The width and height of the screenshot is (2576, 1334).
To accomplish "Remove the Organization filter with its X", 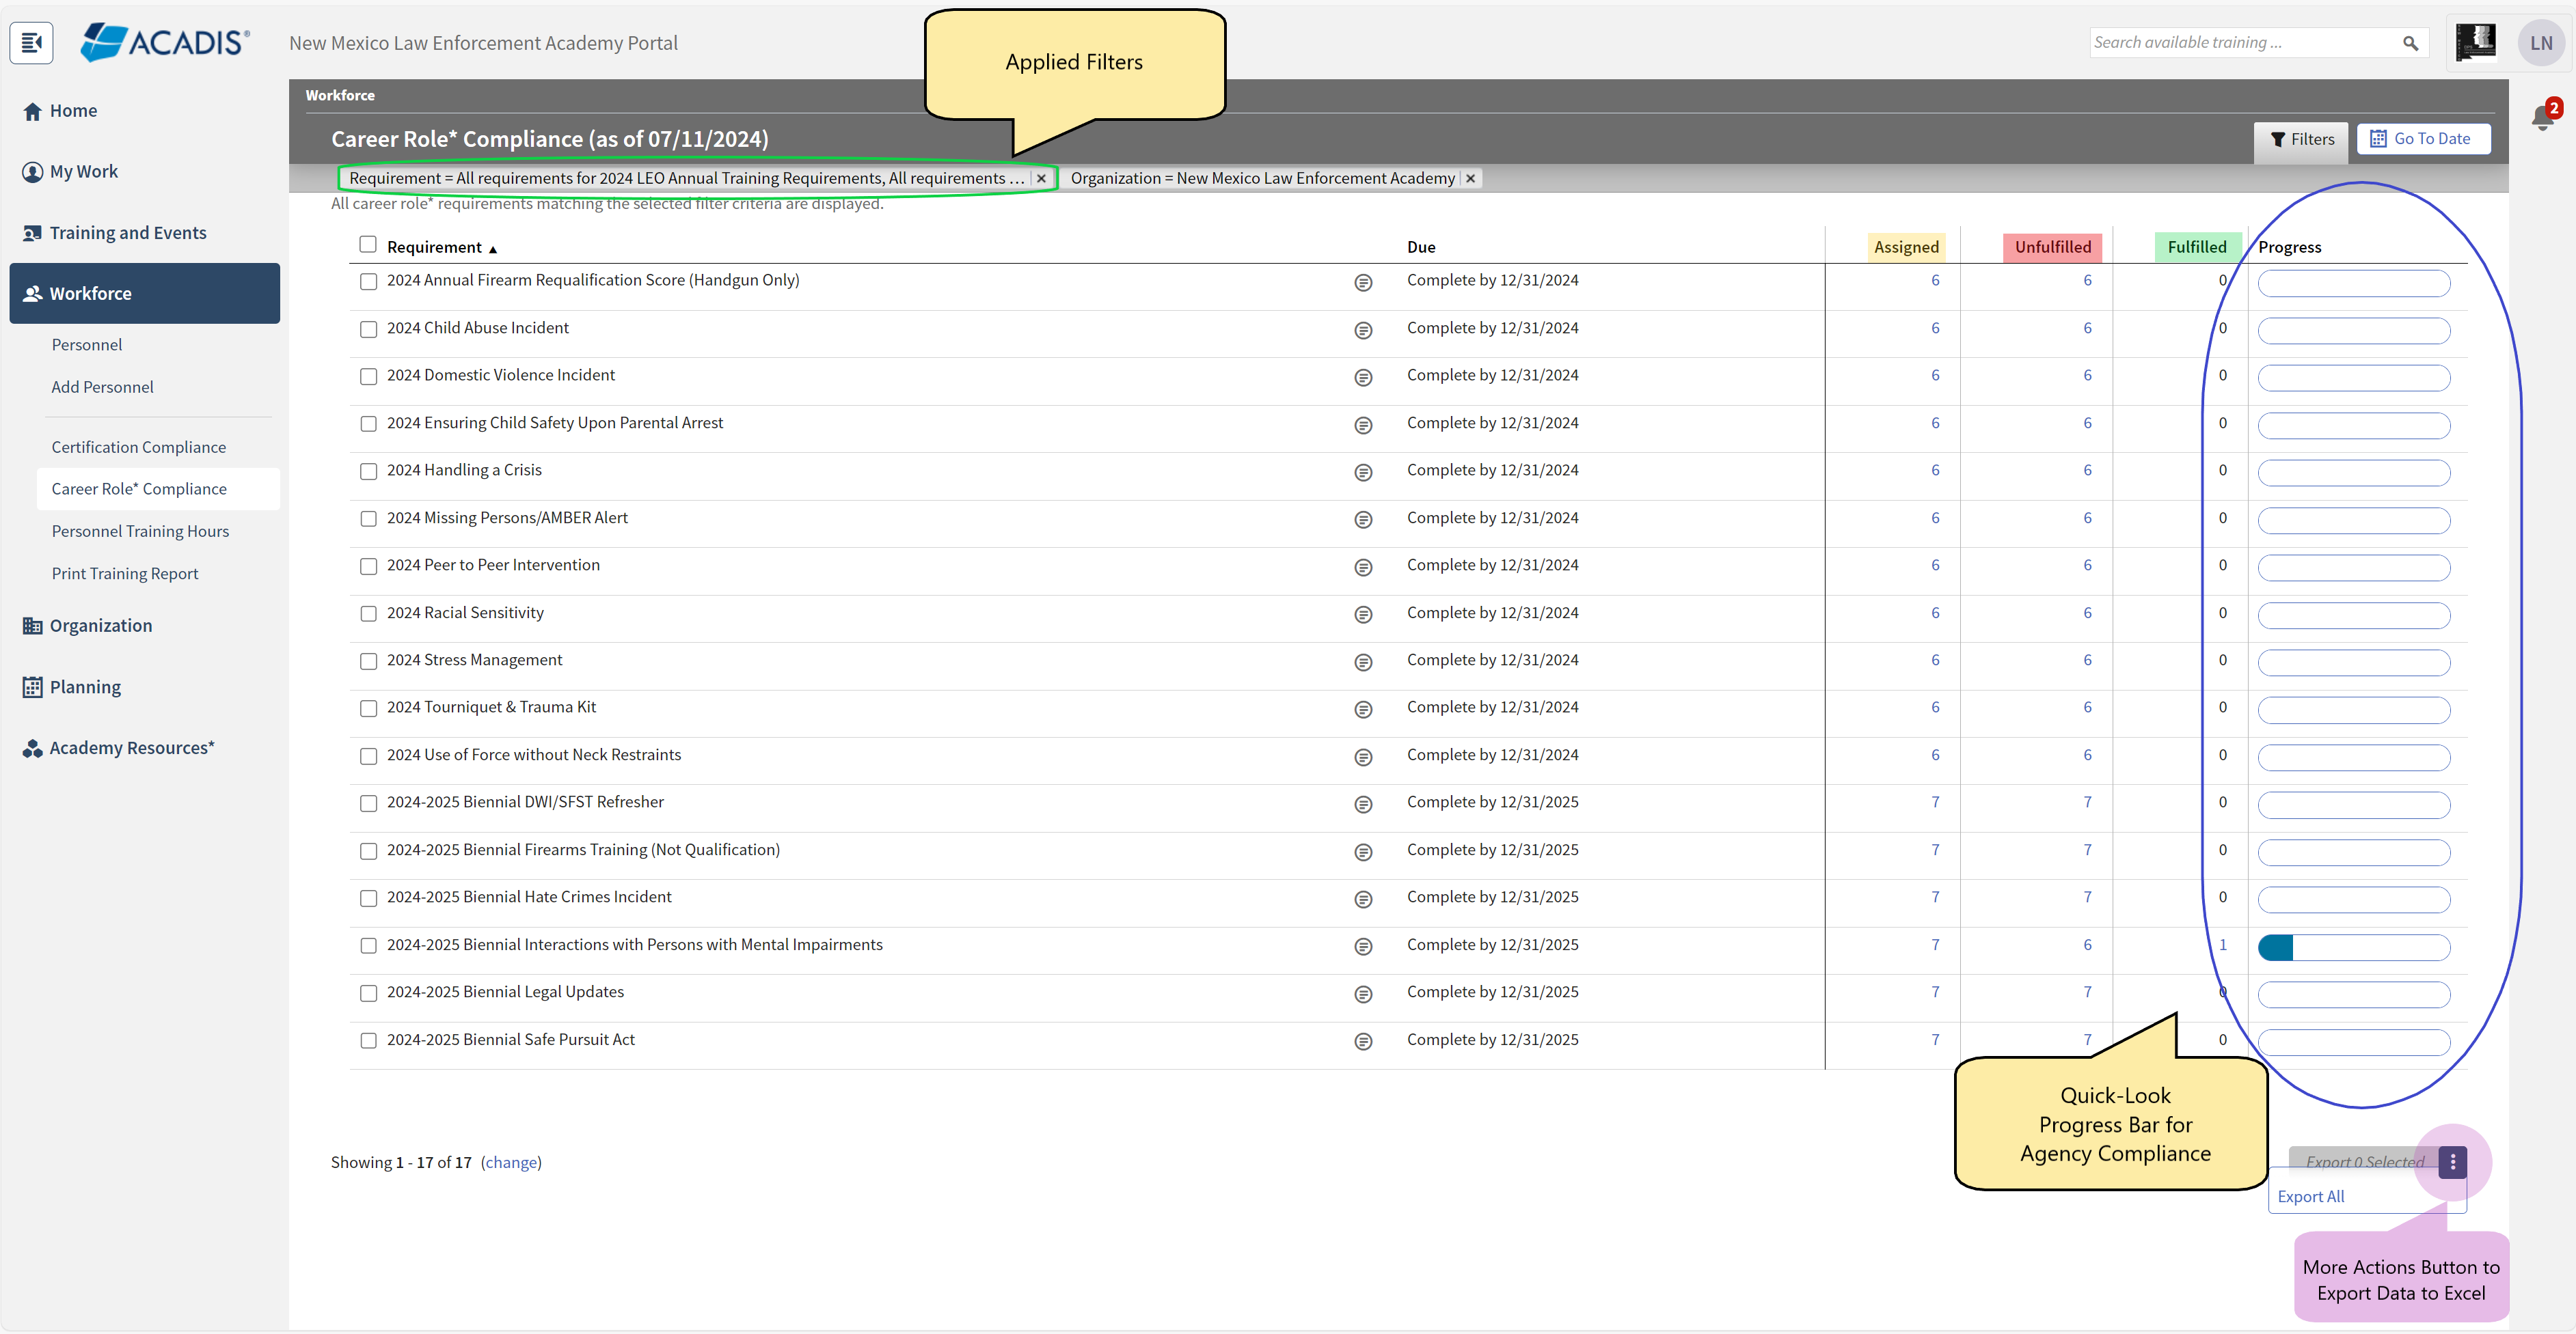I will point(1470,178).
